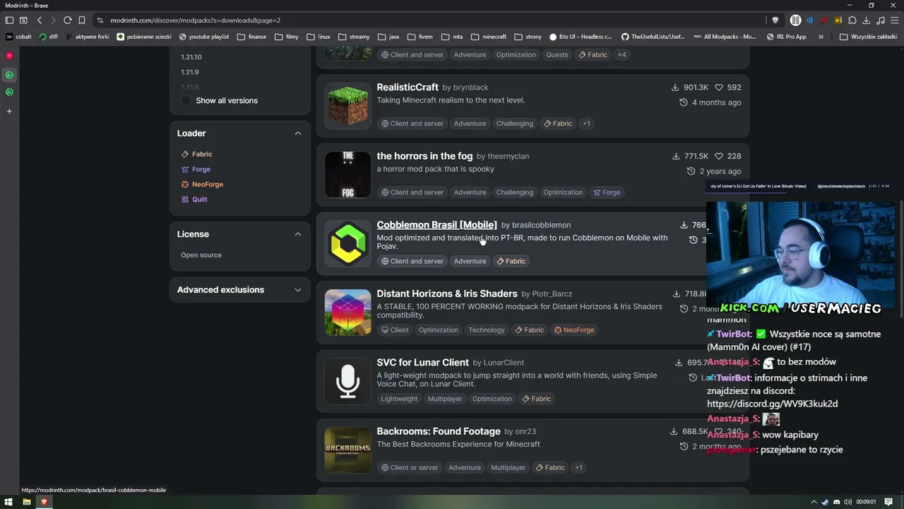The width and height of the screenshot is (904, 509).
Task: Open File Explorer from the taskbar
Action: click(x=26, y=502)
